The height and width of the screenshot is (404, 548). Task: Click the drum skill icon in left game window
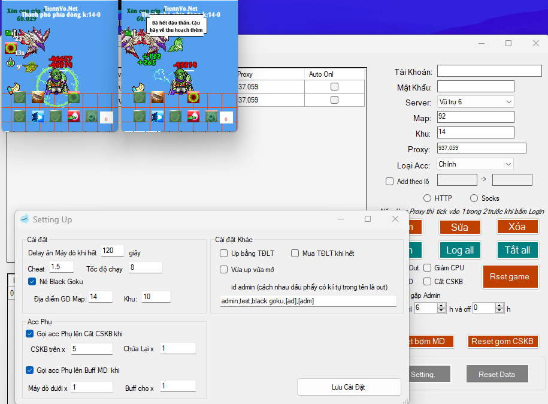38,97
